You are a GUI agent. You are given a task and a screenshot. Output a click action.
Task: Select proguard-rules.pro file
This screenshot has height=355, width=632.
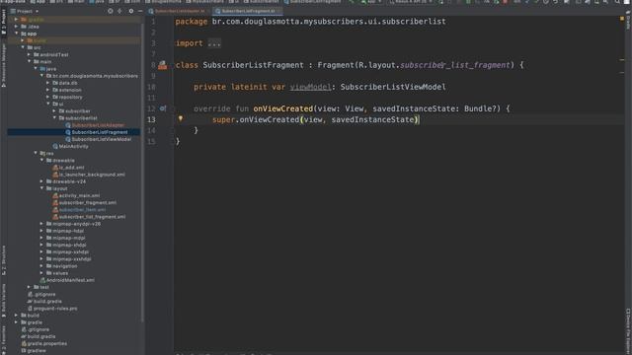(x=55, y=309)
